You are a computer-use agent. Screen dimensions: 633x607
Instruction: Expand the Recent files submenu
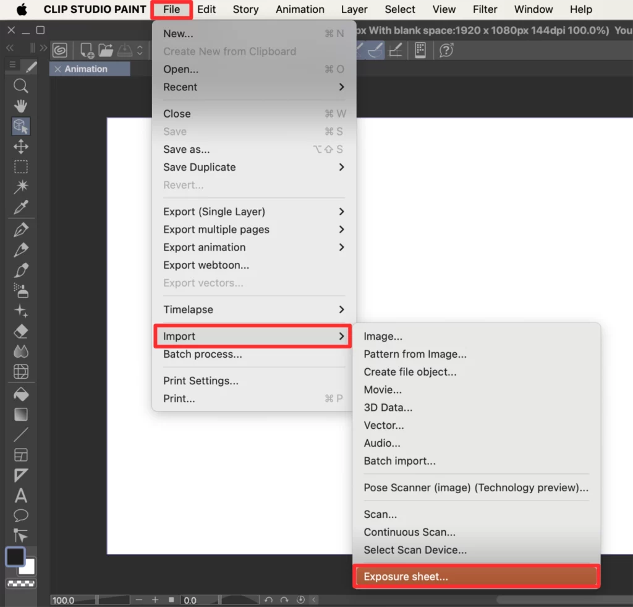click(254, 87)
